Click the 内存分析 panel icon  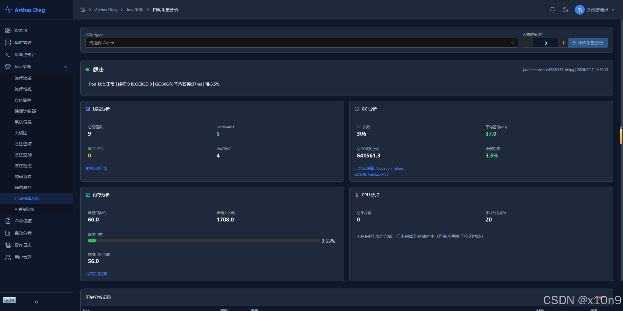point(88,195)
